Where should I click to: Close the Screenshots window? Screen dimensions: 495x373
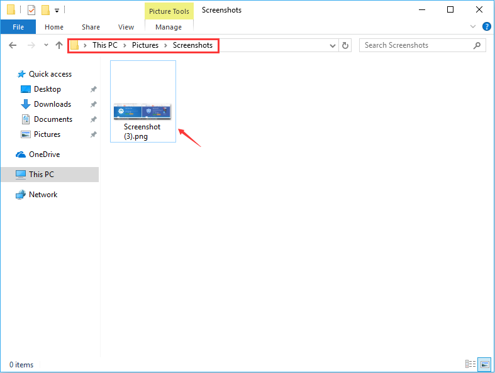pos(479,10)
